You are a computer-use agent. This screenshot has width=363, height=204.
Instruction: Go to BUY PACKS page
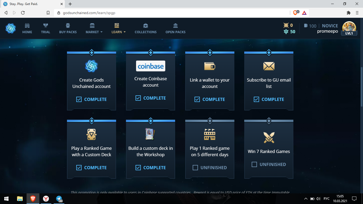click(68, 28)
